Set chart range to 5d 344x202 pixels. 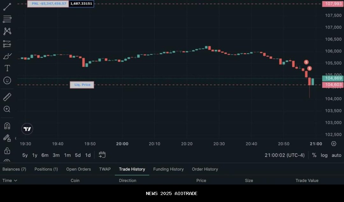pos(78,155)
